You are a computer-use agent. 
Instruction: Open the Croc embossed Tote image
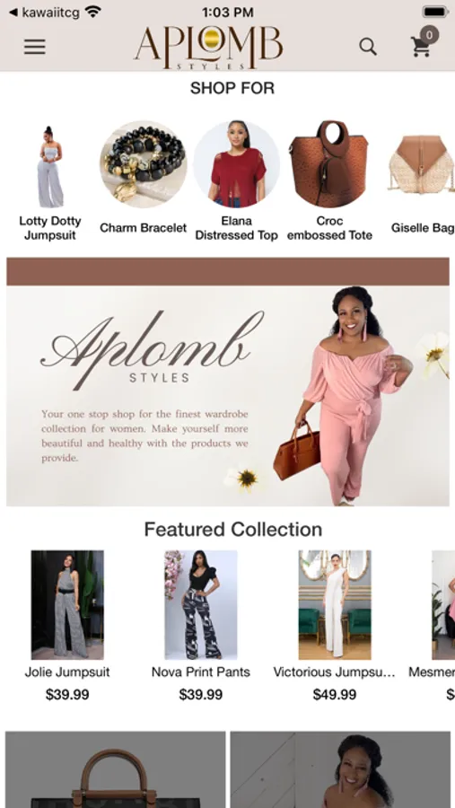pyautogui.click(x=329, y=164)
